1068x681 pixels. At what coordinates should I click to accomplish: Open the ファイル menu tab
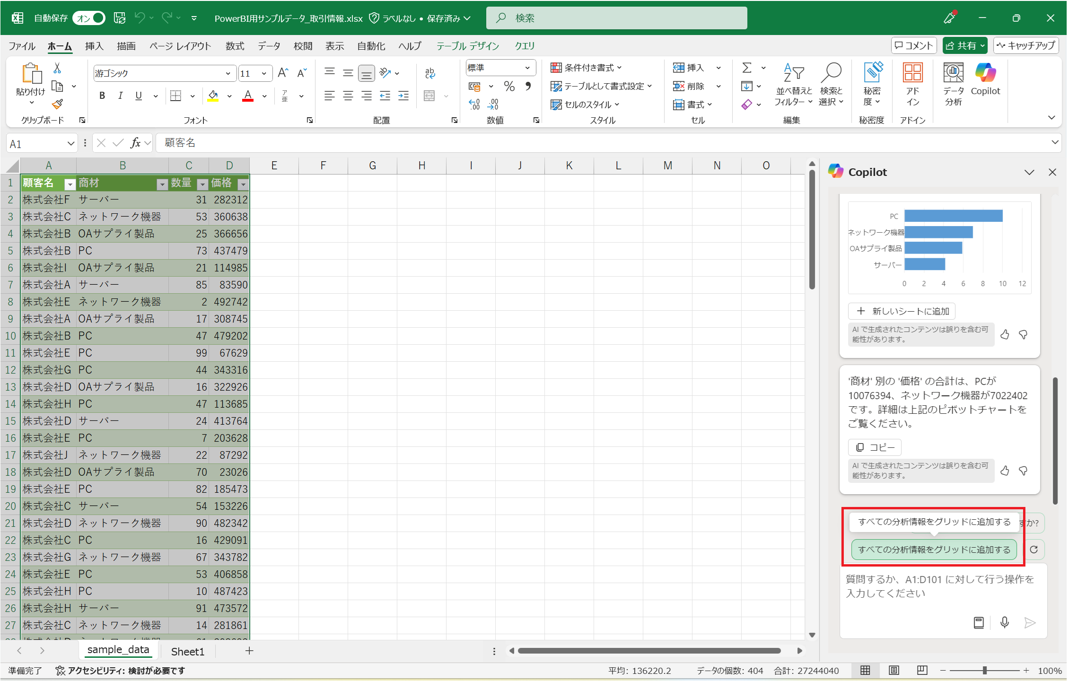point(22,46)
